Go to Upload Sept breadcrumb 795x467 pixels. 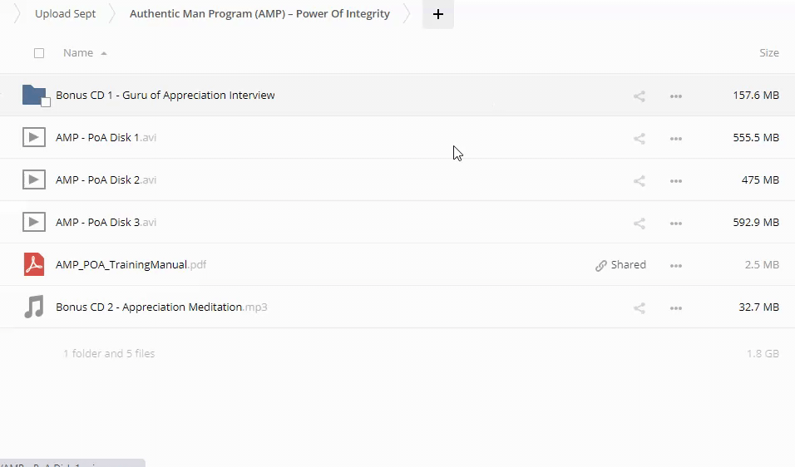(65, 14)
